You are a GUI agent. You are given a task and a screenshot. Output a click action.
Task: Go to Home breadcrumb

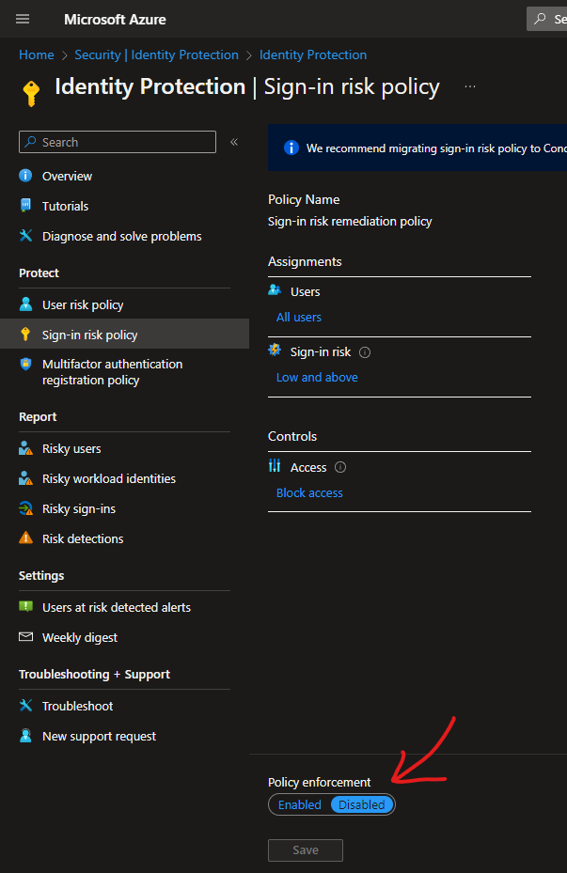37,55
